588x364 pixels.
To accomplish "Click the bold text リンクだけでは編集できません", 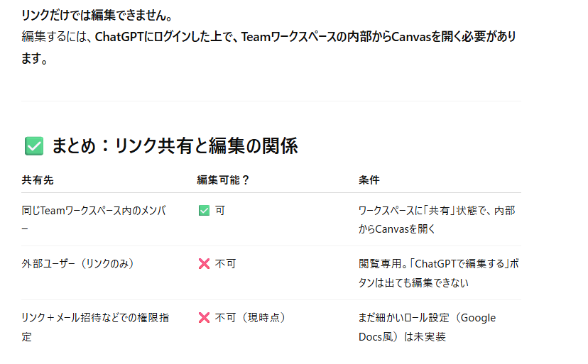I will [97, 15].
